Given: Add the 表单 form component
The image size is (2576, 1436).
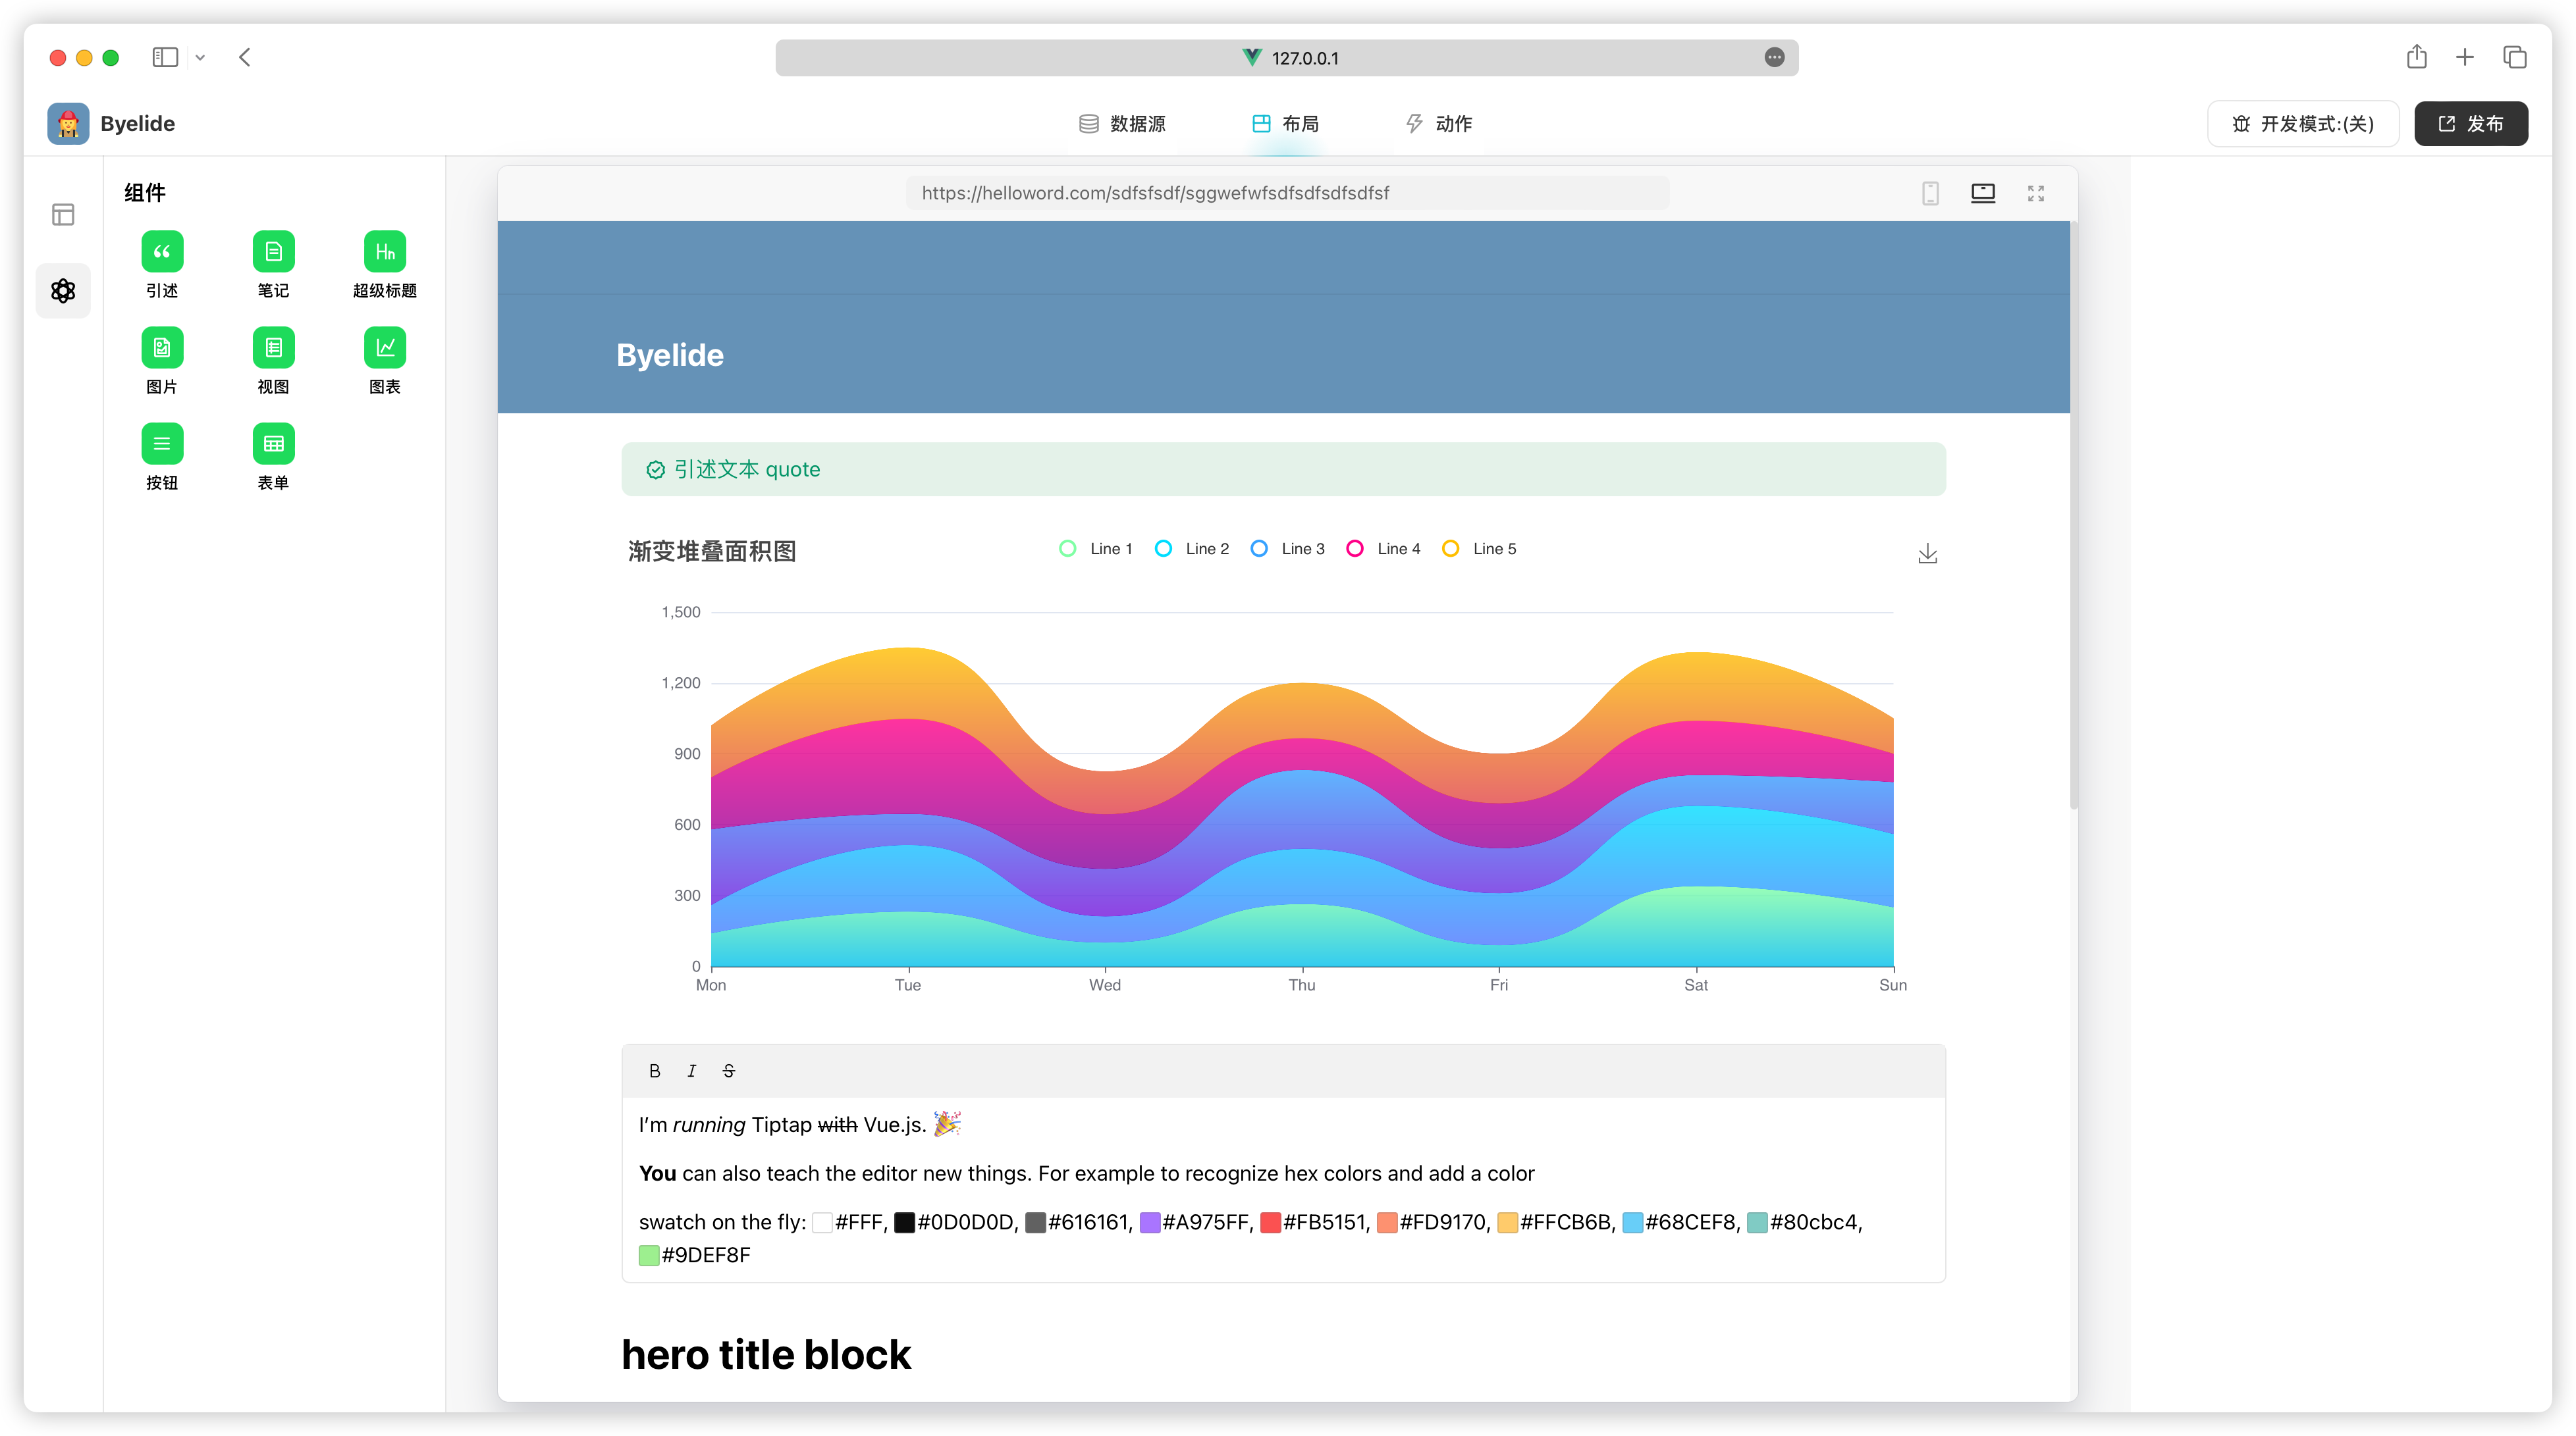Looking at the screenshot, I should (273, 444).
